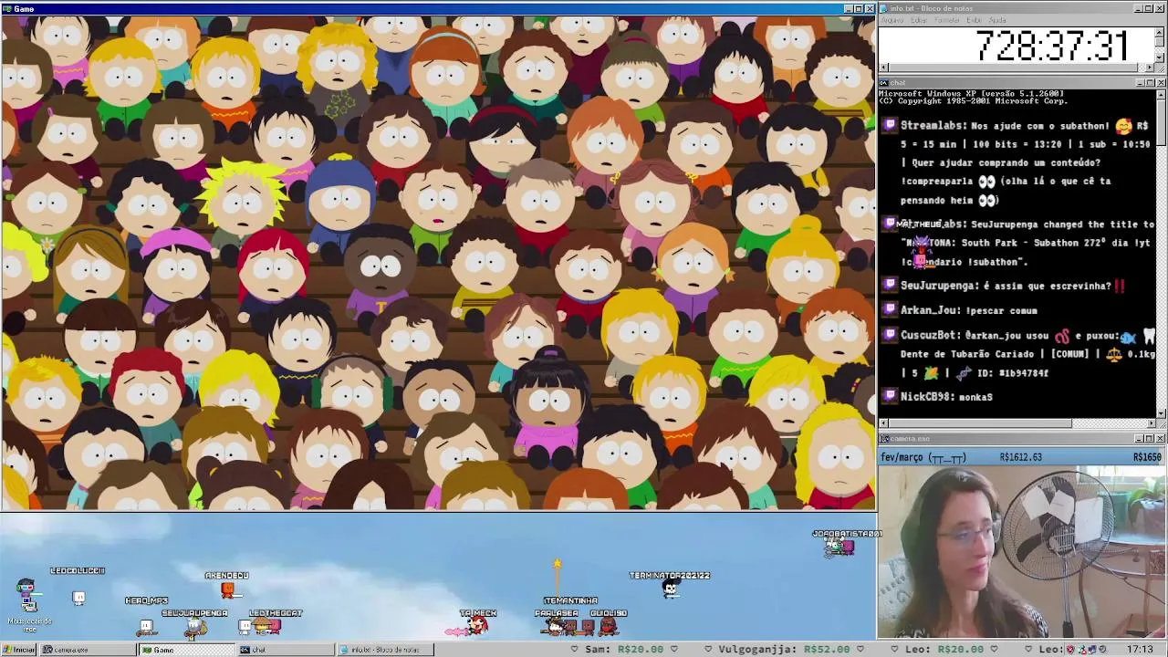Click the fish emoji in CuscuzBot message
1168x657 pixels.
1128,337
